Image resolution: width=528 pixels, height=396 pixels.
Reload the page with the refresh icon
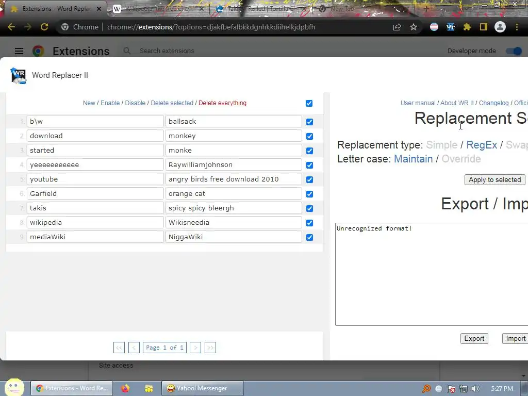tap(44, 27)
